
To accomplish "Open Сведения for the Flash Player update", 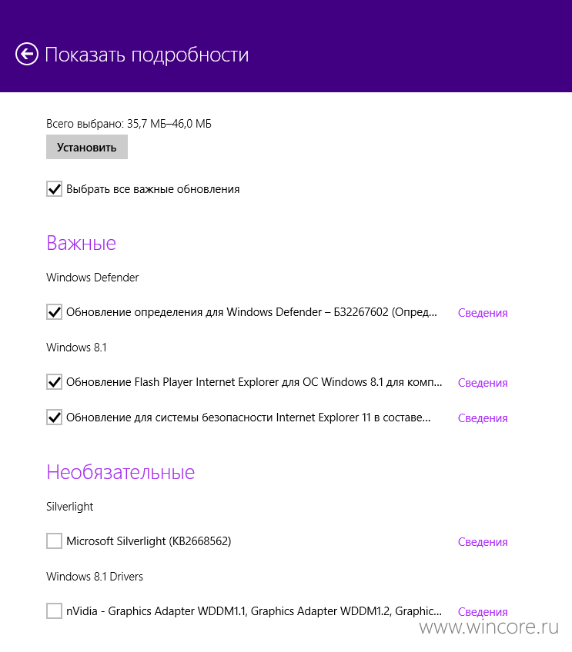I will [483, 383].
